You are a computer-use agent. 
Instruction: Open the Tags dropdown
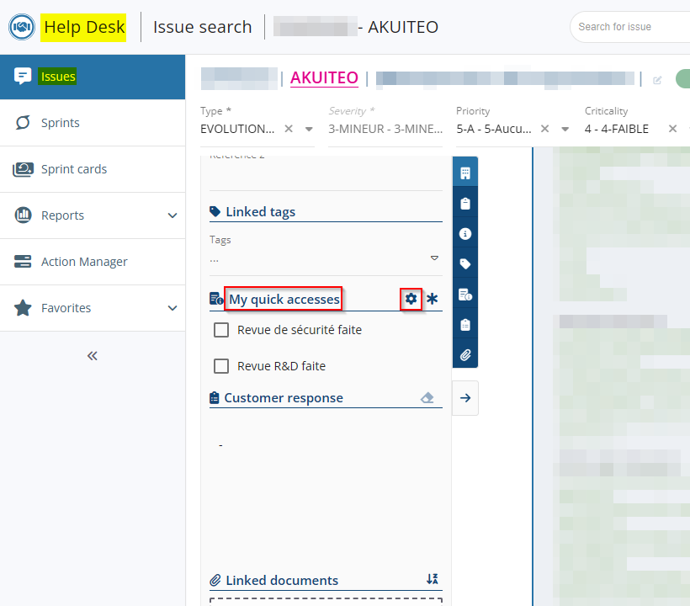(434, 258)
